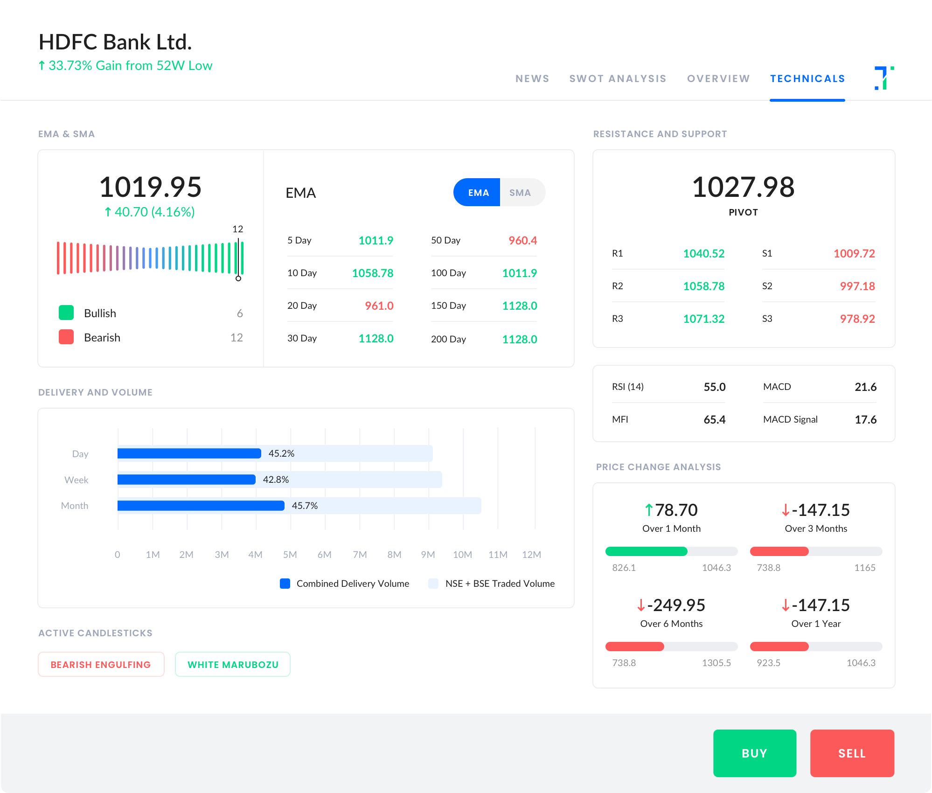Click the 1305.5 six-month high value
The width and height of the screenshot is (932, 793).
pyautogui.click(x=716, y=663)
